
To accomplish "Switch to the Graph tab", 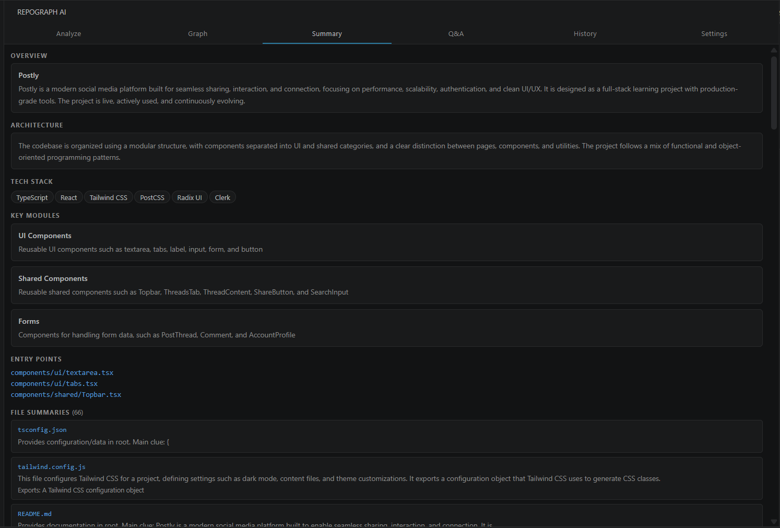I will (197, 33).
